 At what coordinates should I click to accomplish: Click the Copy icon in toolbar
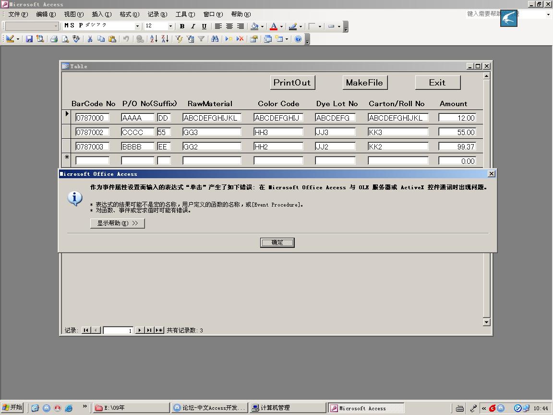click(x=101, y=39)
